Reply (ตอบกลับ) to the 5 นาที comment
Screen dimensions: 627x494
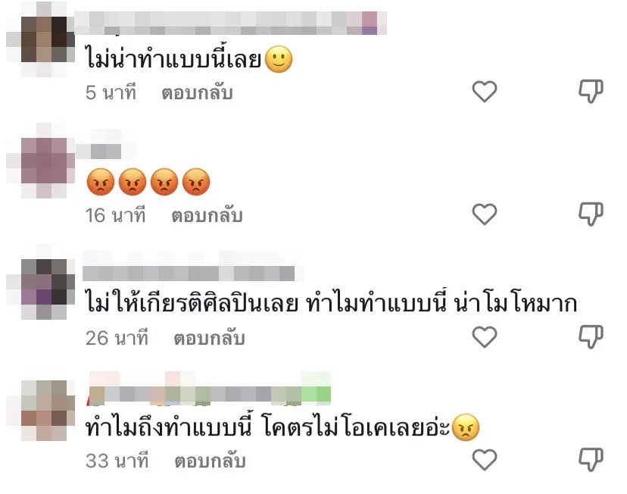pos(197,92)
